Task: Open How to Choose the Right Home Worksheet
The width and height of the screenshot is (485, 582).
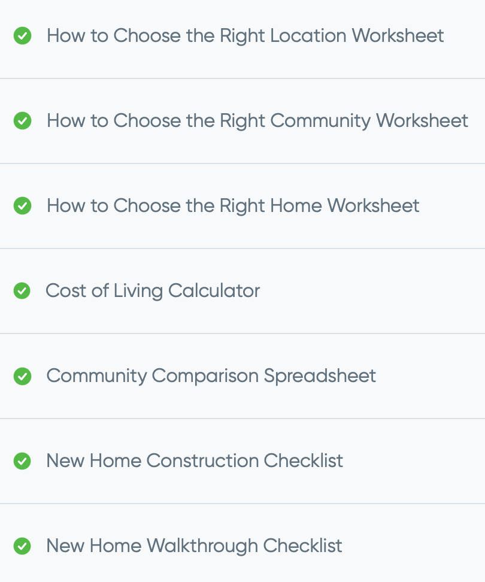Action: (233, 206)
